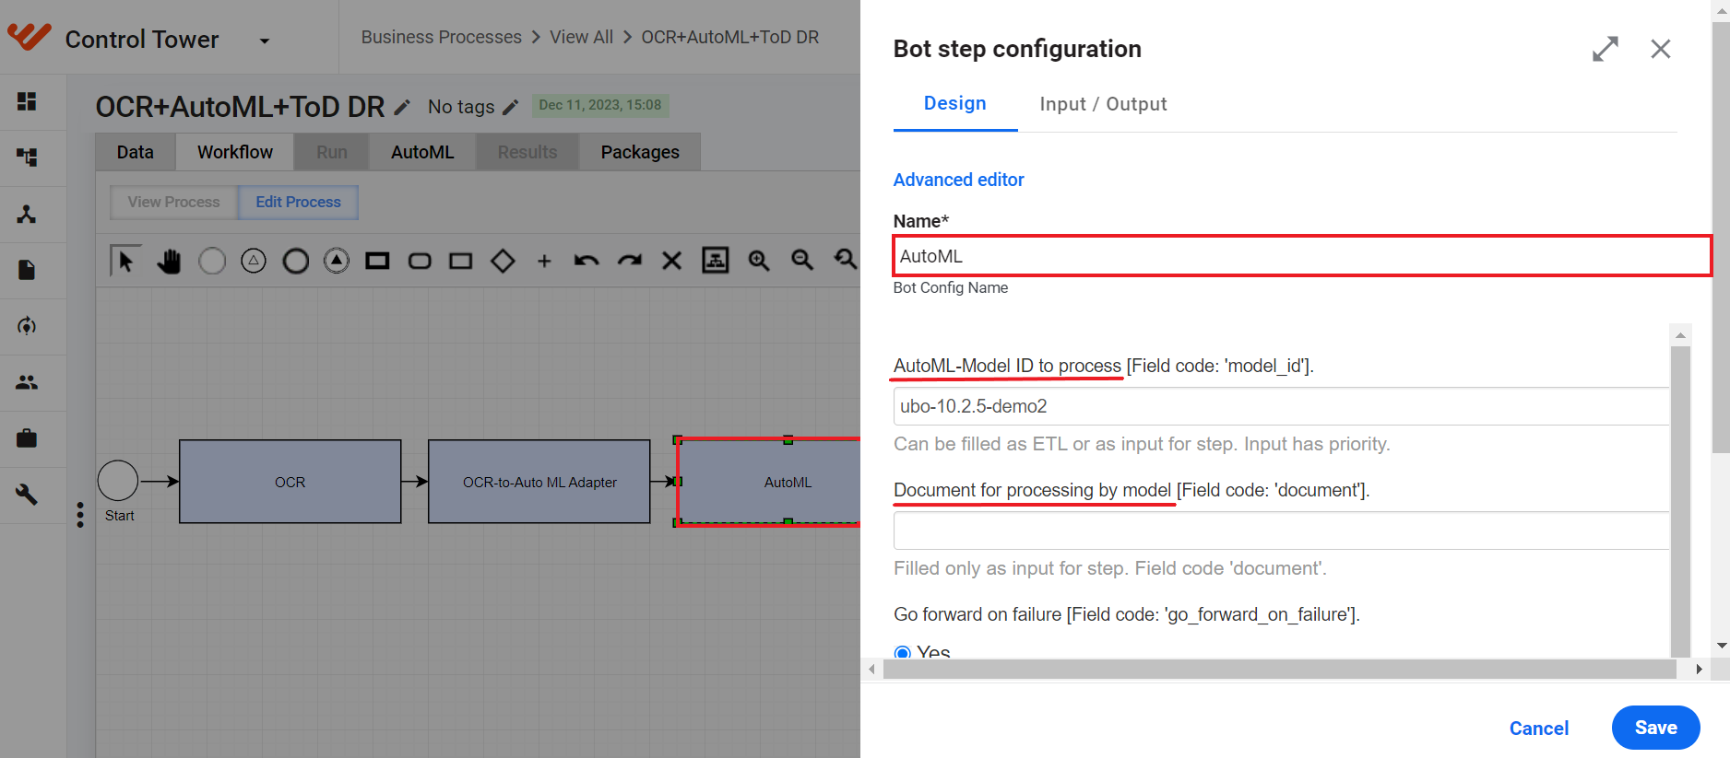Viewport: 1730px width, 758px height.
Task: Select the Start event circle on canvas
Action: pos(118,481)
